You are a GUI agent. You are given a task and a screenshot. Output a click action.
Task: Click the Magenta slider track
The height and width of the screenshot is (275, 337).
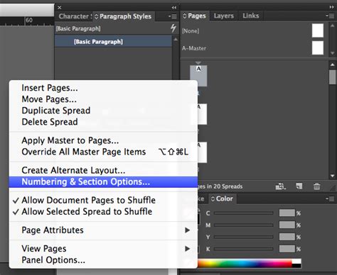click(x=244, y=225)
